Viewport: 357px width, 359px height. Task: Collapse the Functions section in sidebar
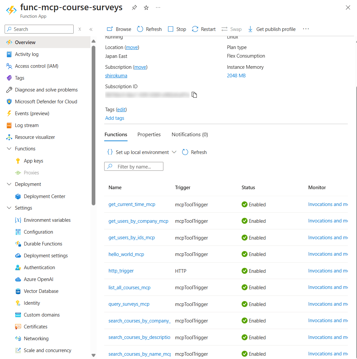pyautogui.click(x=9, y=149)
